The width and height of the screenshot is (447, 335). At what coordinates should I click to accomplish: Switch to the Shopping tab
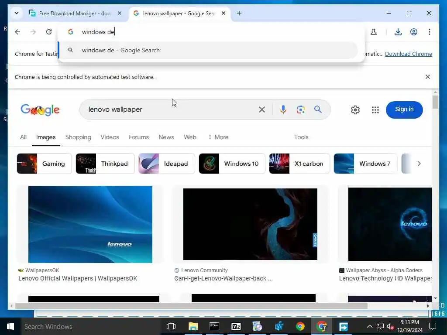coord(78,137)
